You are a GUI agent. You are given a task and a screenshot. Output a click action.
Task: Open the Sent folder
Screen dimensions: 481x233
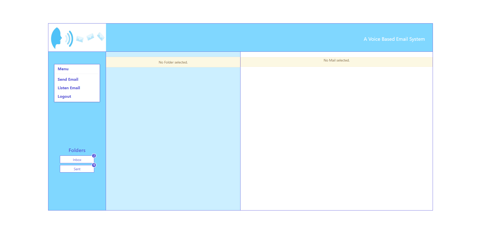77,169
